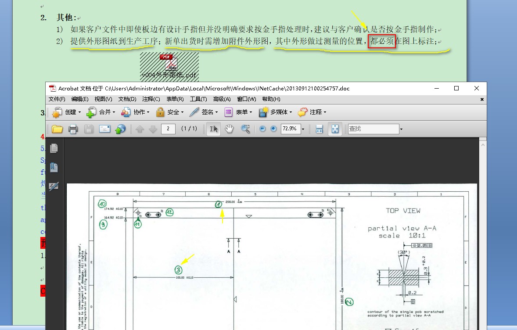
Task: Open the 高级(A) menu
Action: [x=222, y=99]
